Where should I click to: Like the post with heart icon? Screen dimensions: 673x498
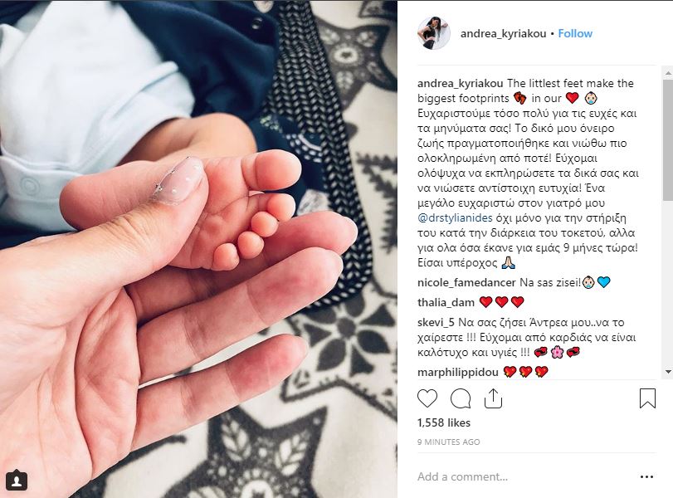click(x=427, y=398)
